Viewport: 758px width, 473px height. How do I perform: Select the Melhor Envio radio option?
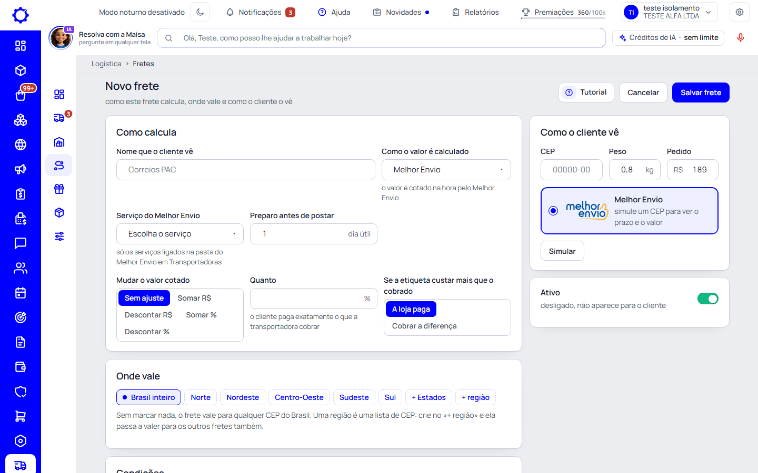click(553, 211)
